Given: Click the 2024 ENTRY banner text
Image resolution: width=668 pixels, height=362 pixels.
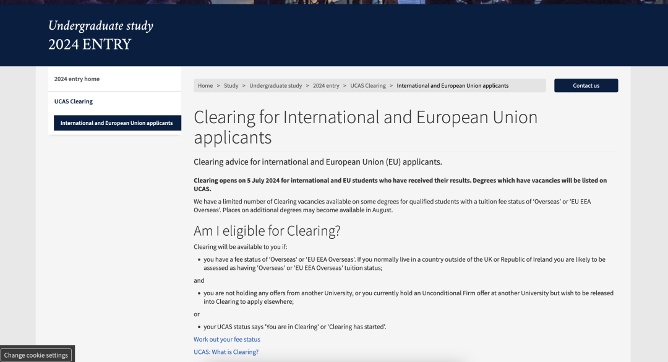Looking at the screenshot, I should tap(90, 45).
